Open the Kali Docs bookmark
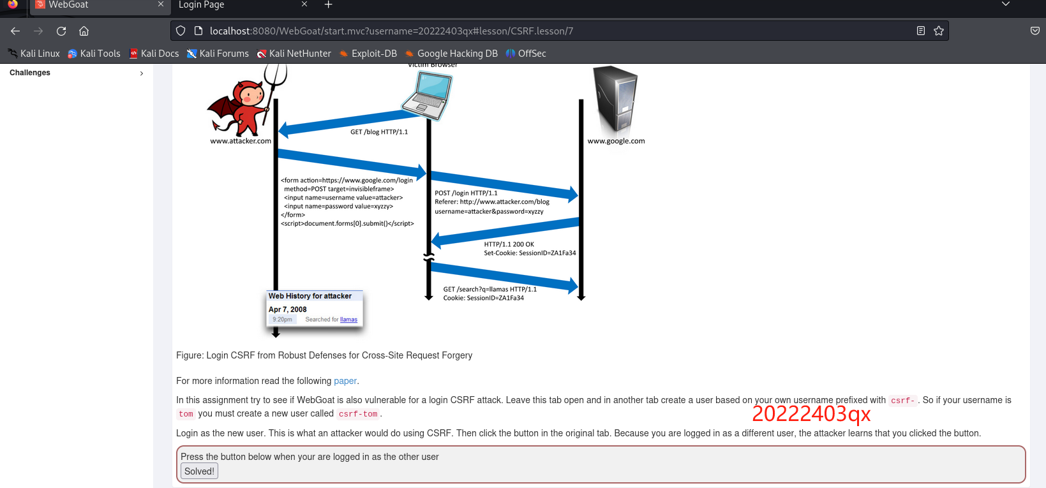 [x=154, y=54]
